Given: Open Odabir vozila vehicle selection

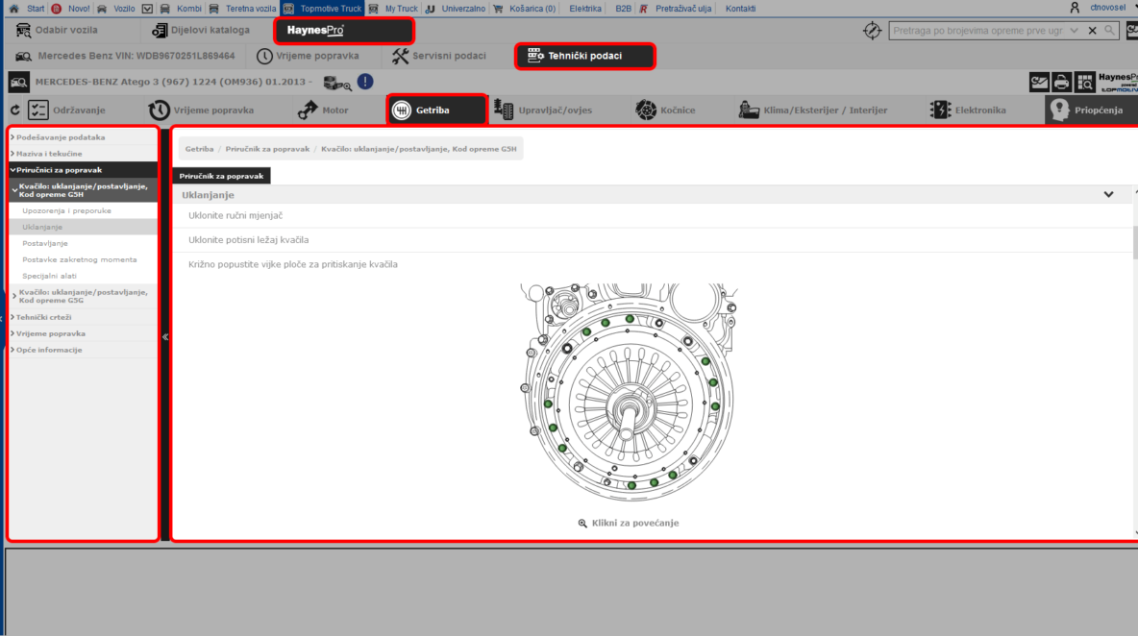Looking at the screenshot, I should 57,31.
